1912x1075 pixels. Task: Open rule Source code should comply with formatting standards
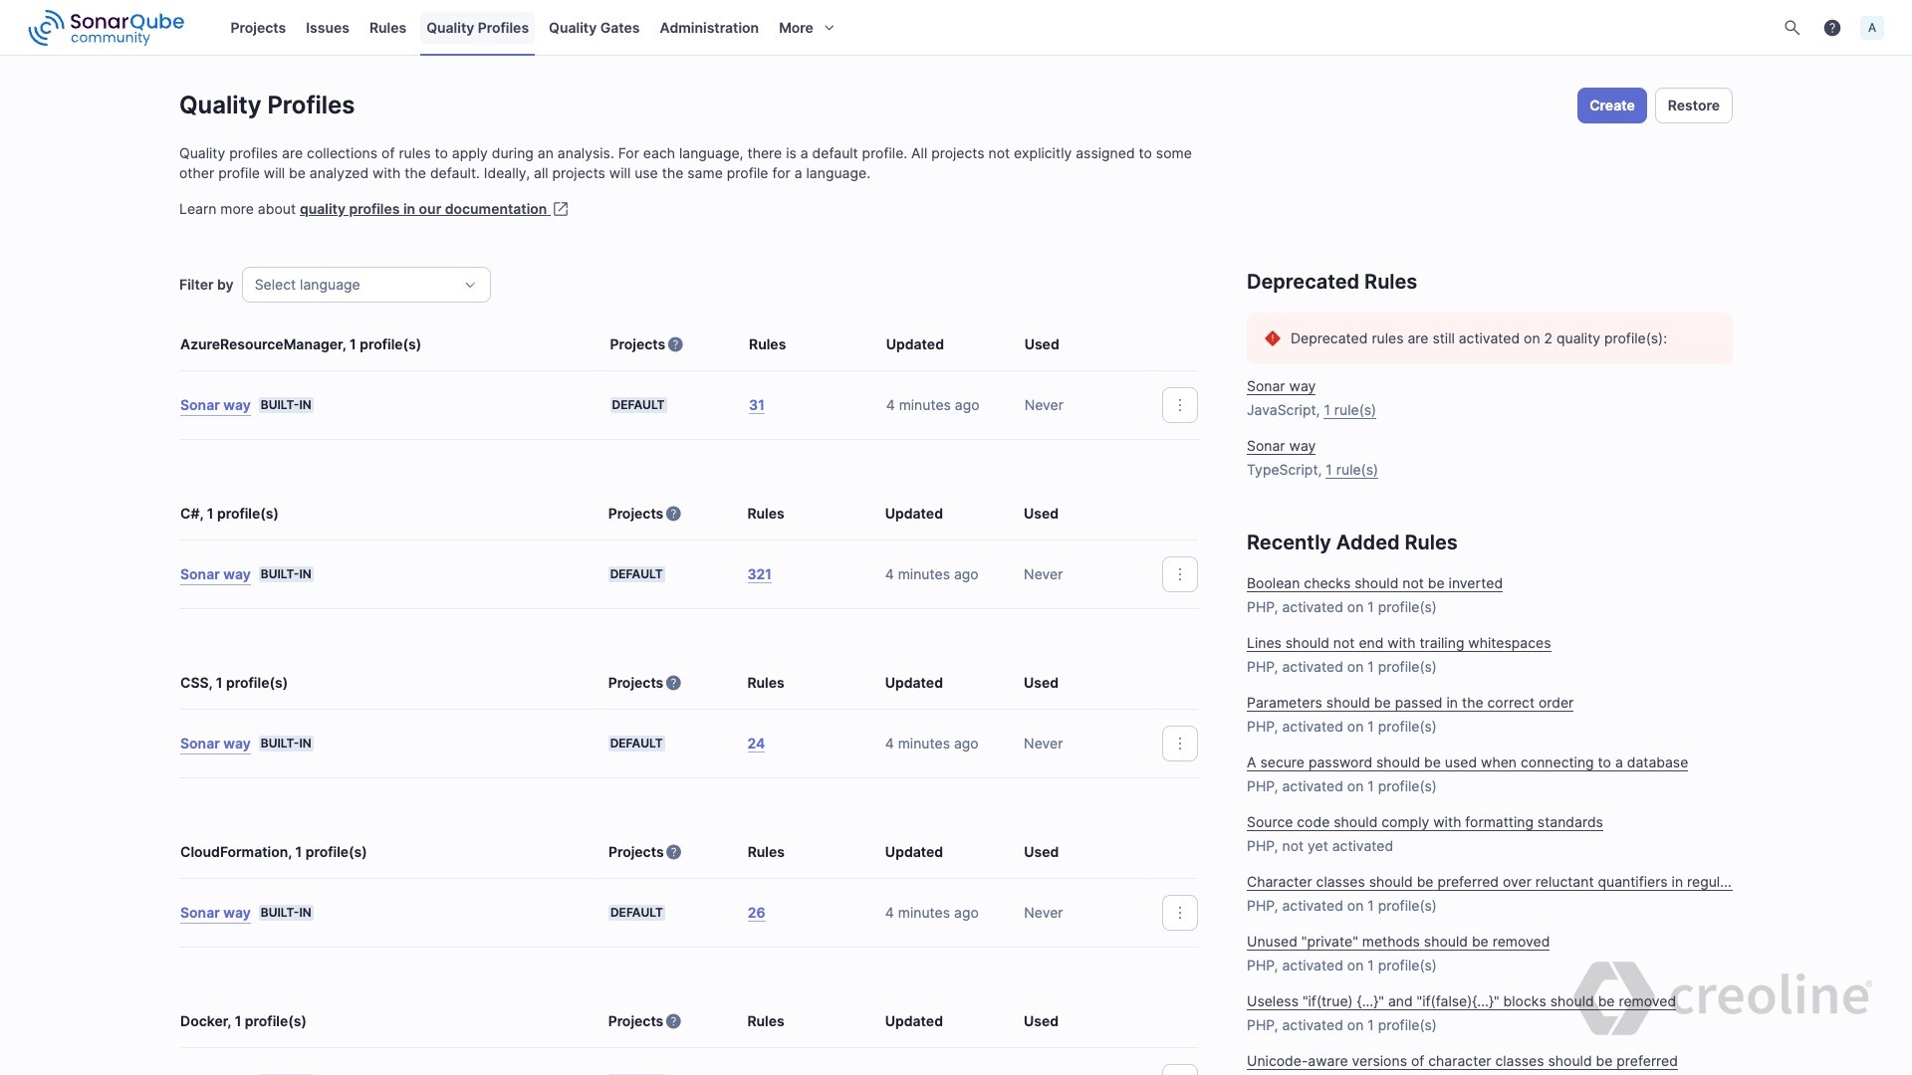pyautogui.click(x=1424, y=822)
